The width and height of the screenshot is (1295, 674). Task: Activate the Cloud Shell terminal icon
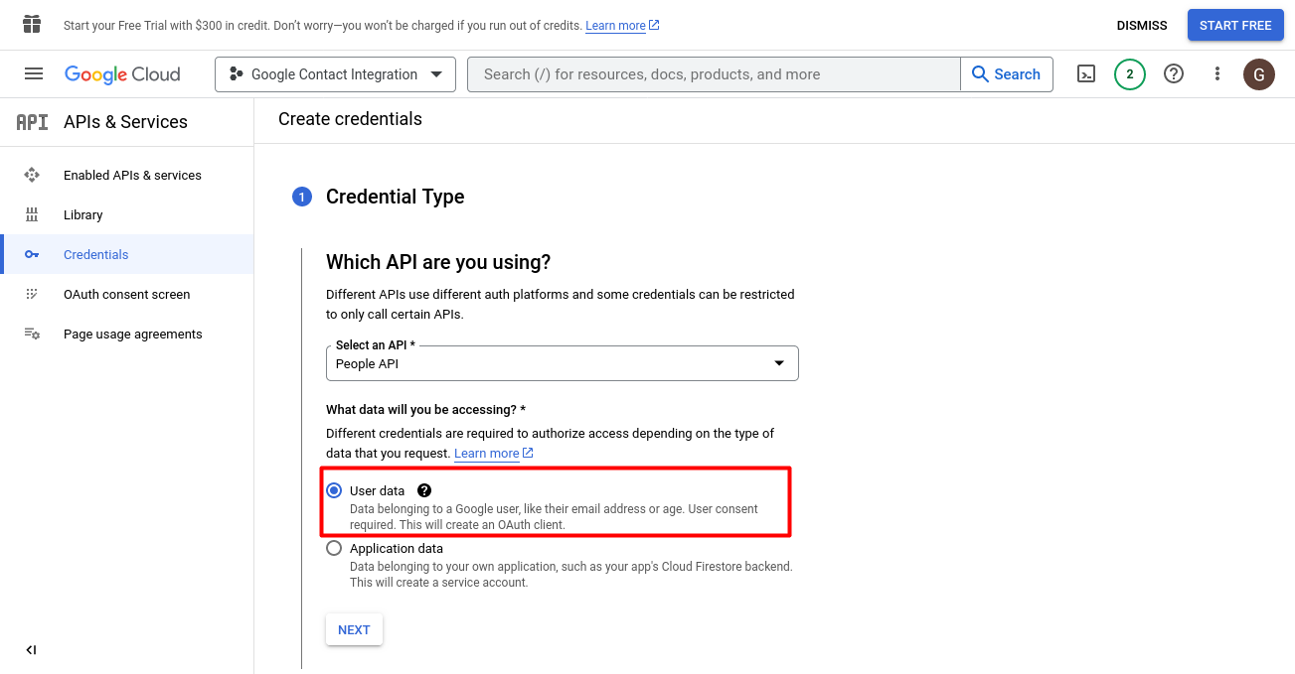1086,73
